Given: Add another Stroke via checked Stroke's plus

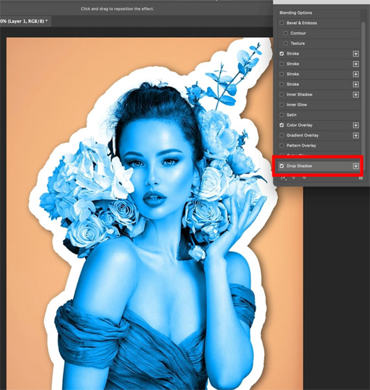Looking at the screenshot, I should (x=356, y=54).
